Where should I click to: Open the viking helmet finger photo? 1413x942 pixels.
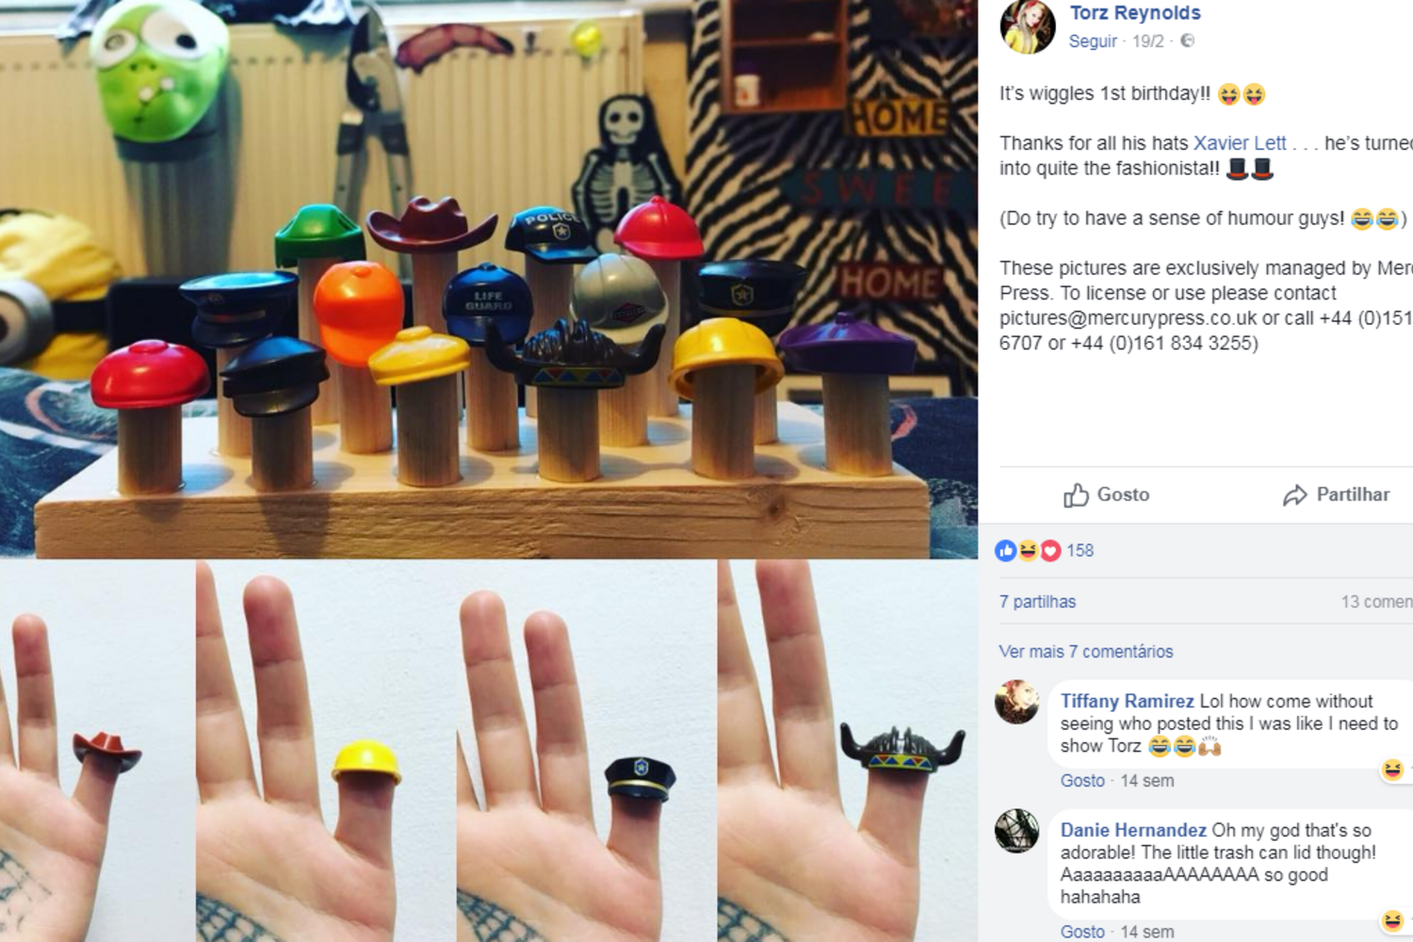[848, 752]
